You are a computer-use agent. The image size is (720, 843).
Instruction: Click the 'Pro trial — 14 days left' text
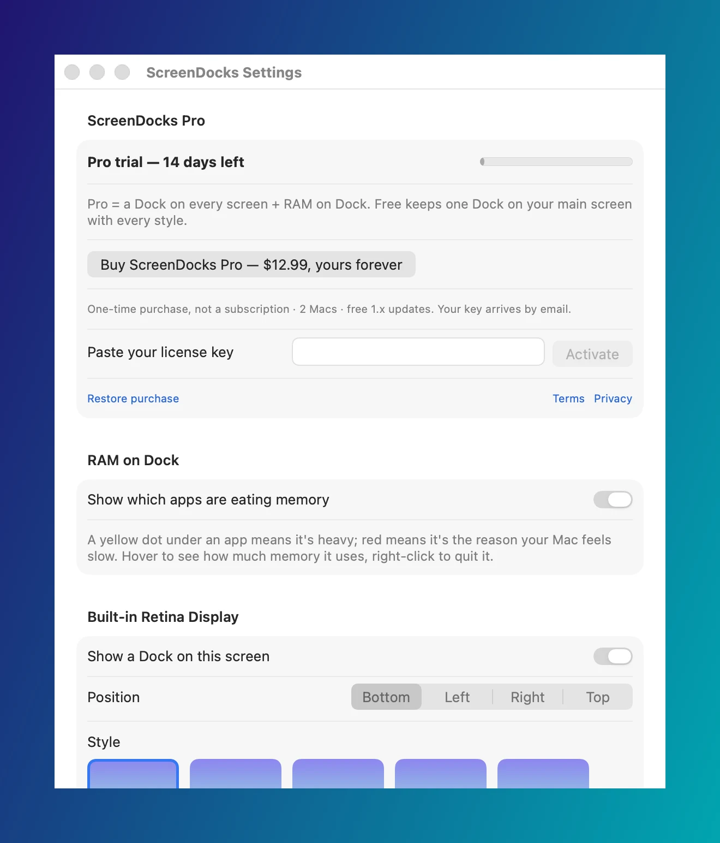[x=166, y=162]
